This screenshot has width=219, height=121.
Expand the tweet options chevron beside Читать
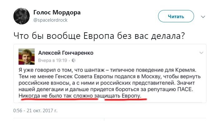203,17
